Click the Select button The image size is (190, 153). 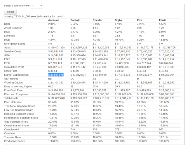10,12
